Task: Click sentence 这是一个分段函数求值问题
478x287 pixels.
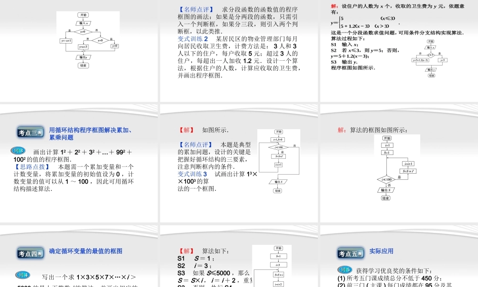Action: (x=397, y=33)
